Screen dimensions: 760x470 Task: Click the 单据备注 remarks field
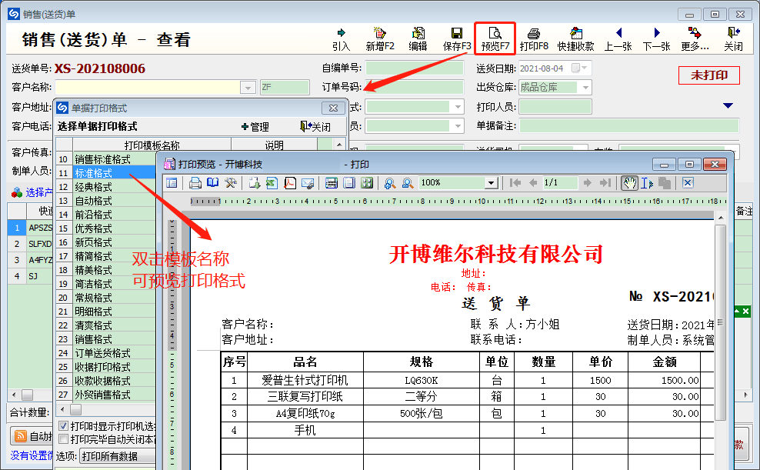629,126
